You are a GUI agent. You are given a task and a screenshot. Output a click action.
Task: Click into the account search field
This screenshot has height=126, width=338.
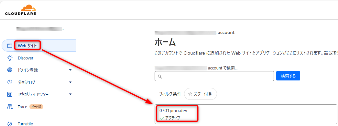214,76
